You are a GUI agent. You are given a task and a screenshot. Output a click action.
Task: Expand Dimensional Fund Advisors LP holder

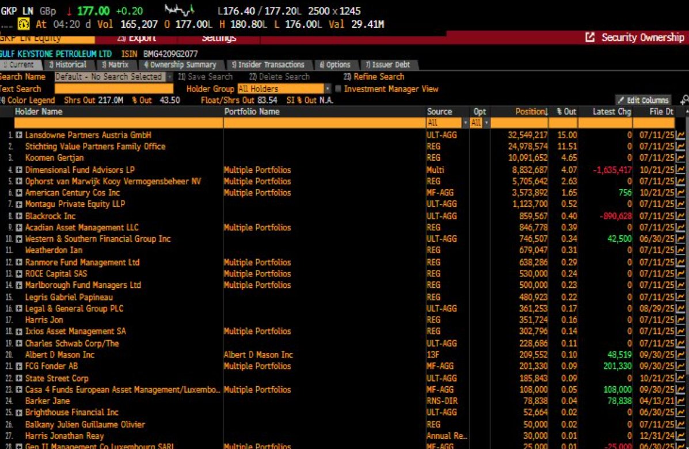click(19, 170)
